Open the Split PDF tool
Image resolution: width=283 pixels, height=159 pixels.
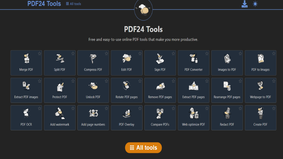tap(59, 63)
